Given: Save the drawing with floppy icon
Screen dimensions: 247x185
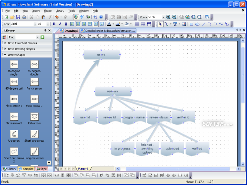Looking at the screenshot, I should click(18, 17).
